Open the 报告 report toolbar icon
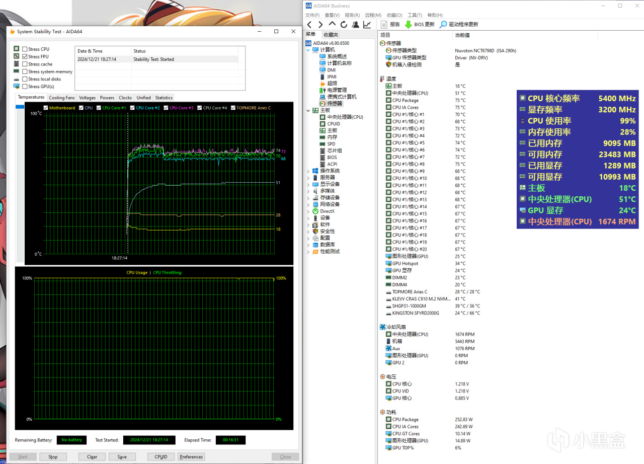The width and height of the screenshot is (644, 464). click(384, 24)
